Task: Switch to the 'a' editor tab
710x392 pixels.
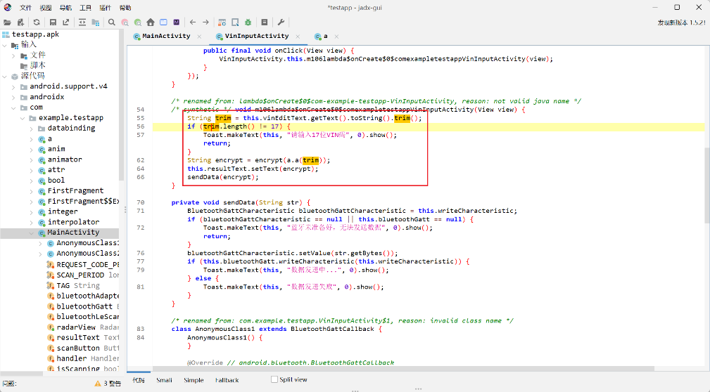Action: coord(325,36)
